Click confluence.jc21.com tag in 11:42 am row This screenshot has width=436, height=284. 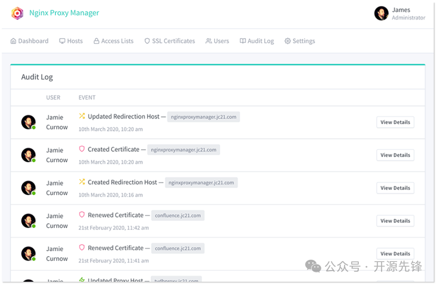(x=178, y=216)
